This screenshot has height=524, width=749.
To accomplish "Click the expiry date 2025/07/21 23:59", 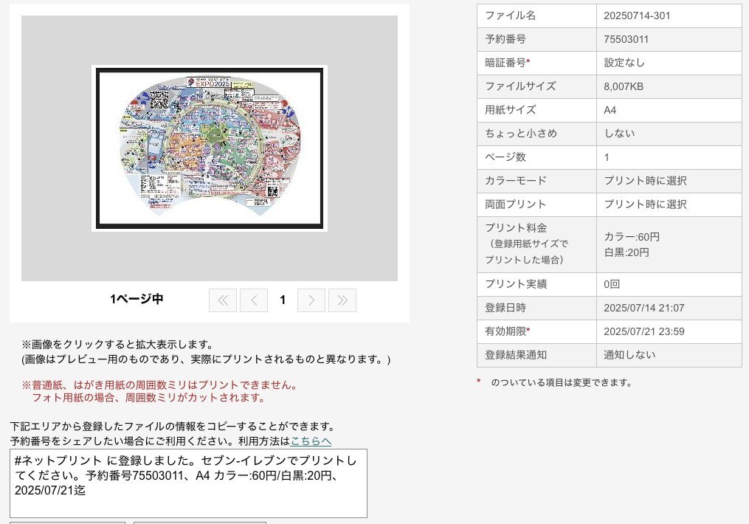I will pos(644,331).
